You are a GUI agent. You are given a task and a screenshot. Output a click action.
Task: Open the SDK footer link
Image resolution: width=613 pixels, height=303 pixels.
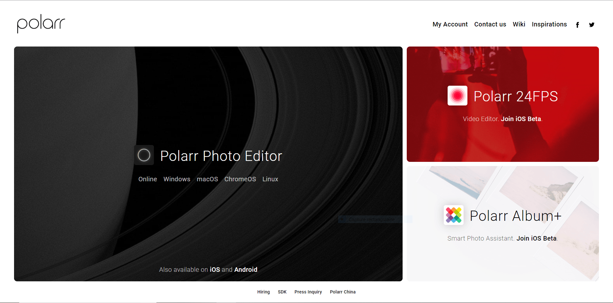point(282,292)
